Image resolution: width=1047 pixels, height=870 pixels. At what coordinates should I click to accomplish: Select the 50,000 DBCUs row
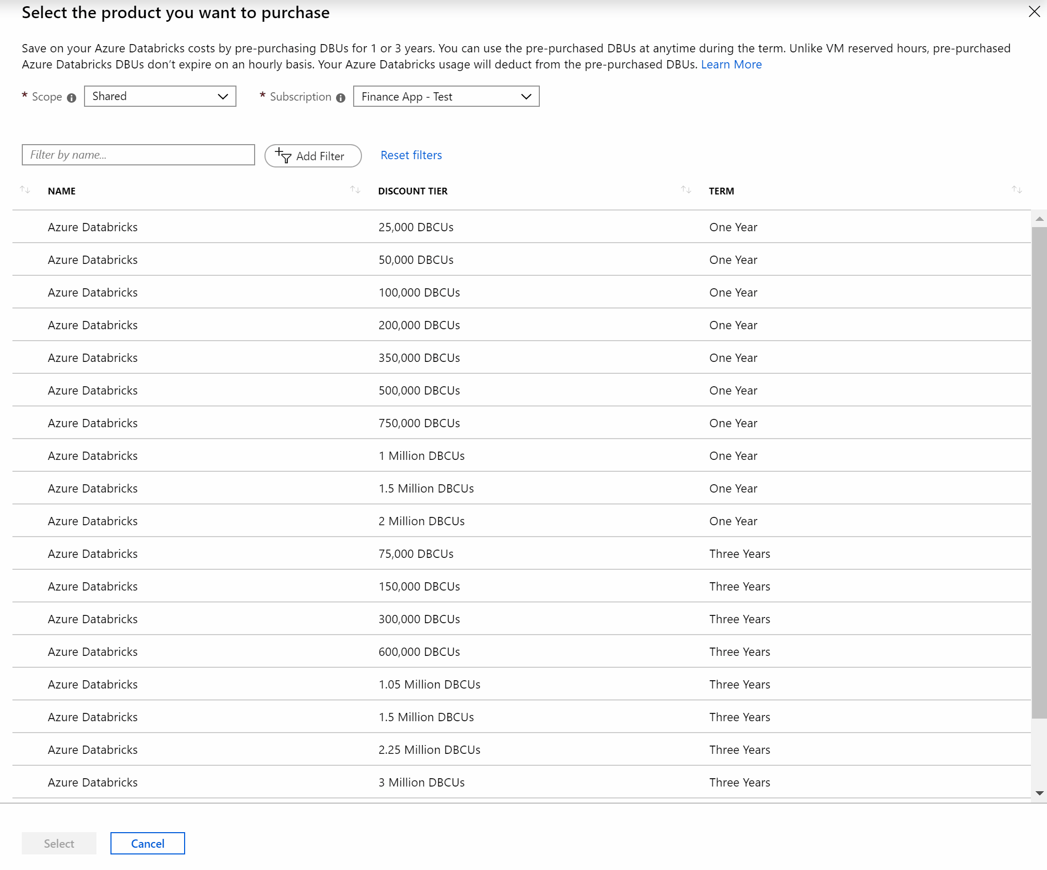pos(522,260)
